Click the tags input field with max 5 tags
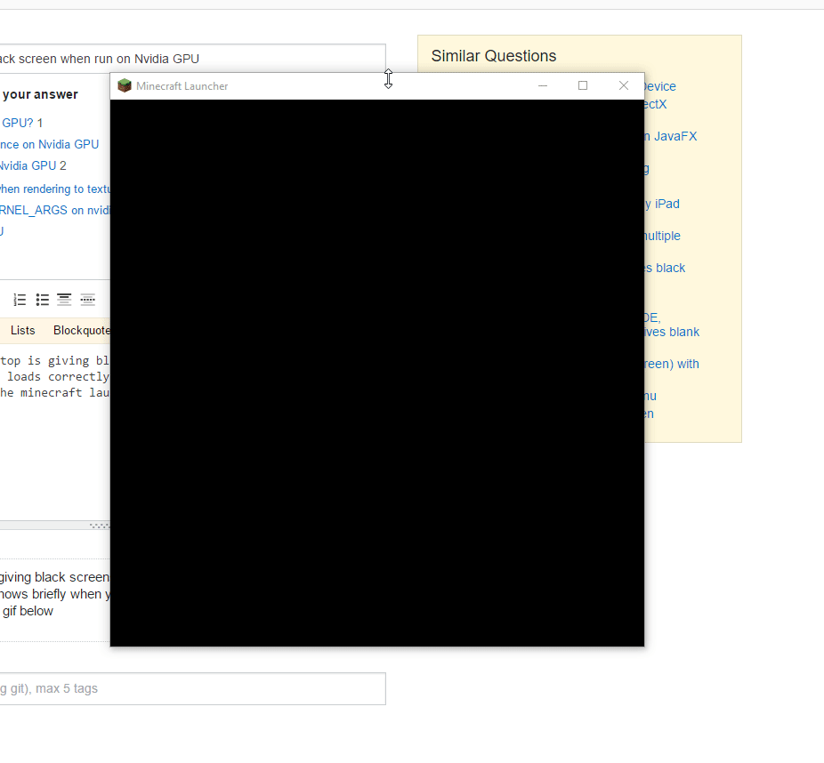Viewport: 824px width, 763px height. click(x=193, y=688)
